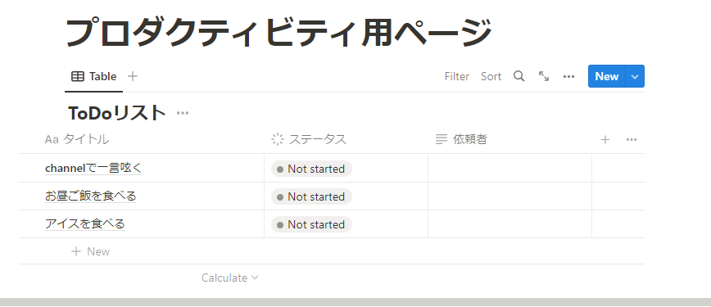Viewport: 711px width, 307px height.
Task: Change Not started status for アイスを食べる
Action: [311, 224]
